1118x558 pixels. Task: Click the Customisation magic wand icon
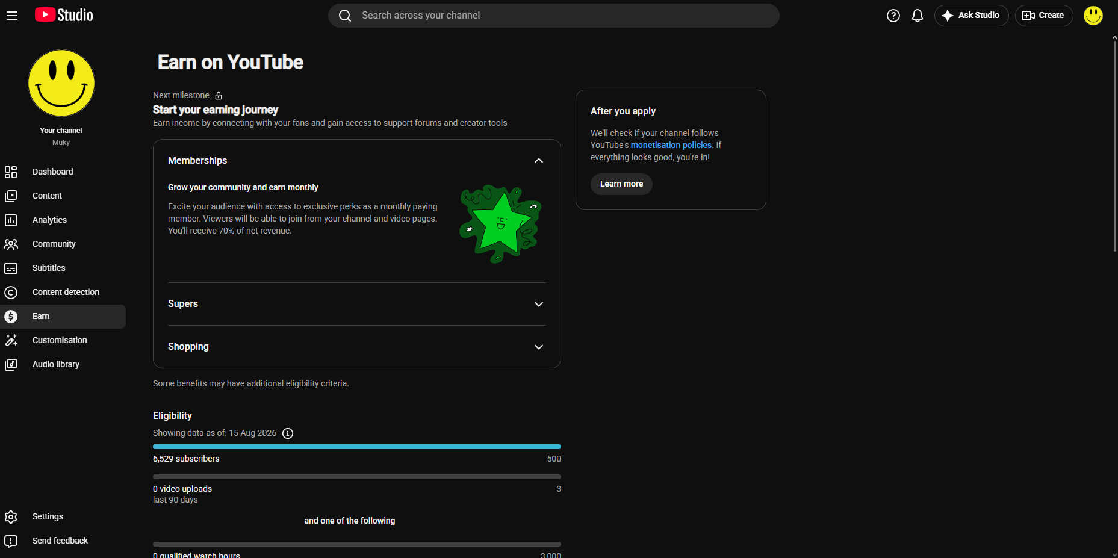(11, 341)
